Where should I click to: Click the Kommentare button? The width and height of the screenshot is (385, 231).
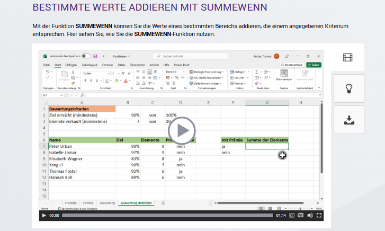[x=292, y=65]
